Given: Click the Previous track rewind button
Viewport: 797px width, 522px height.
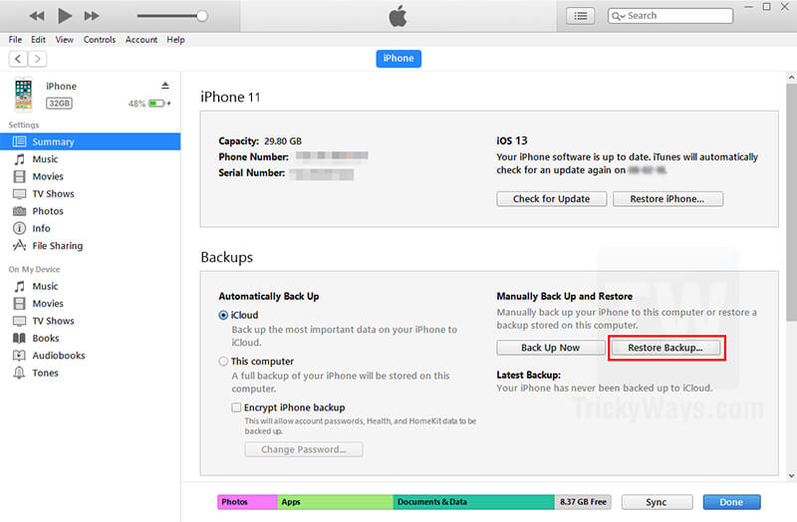Looking at the screenshot, I should pyautogui.click(x=37, y=16).
